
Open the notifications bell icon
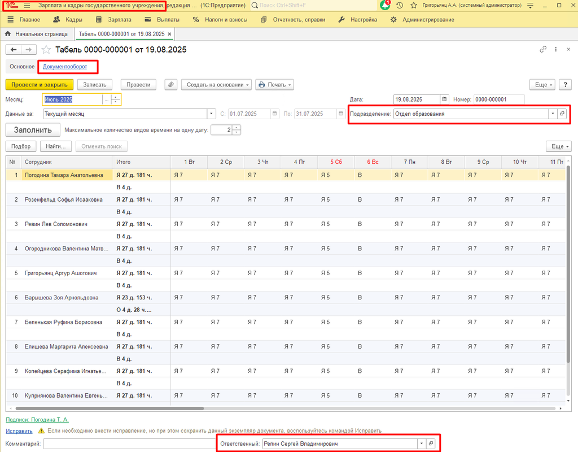point(385,5)
